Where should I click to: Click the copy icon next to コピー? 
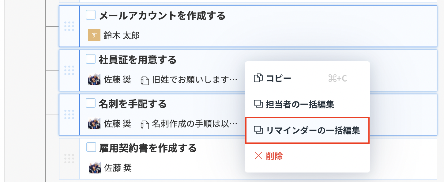258,78
